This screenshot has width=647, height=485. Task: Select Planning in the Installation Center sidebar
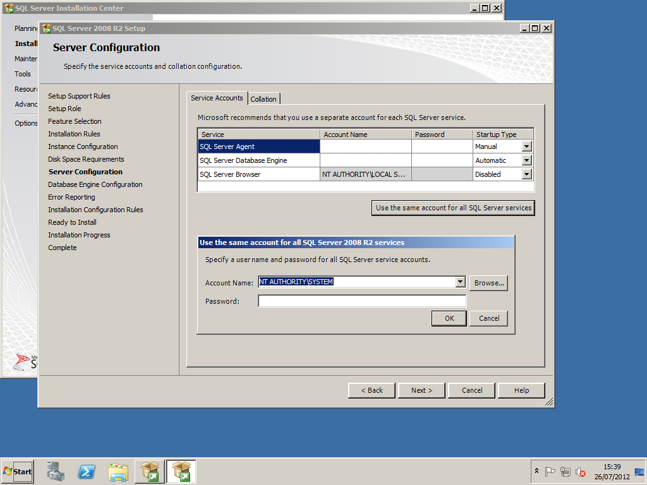(26, 28)
